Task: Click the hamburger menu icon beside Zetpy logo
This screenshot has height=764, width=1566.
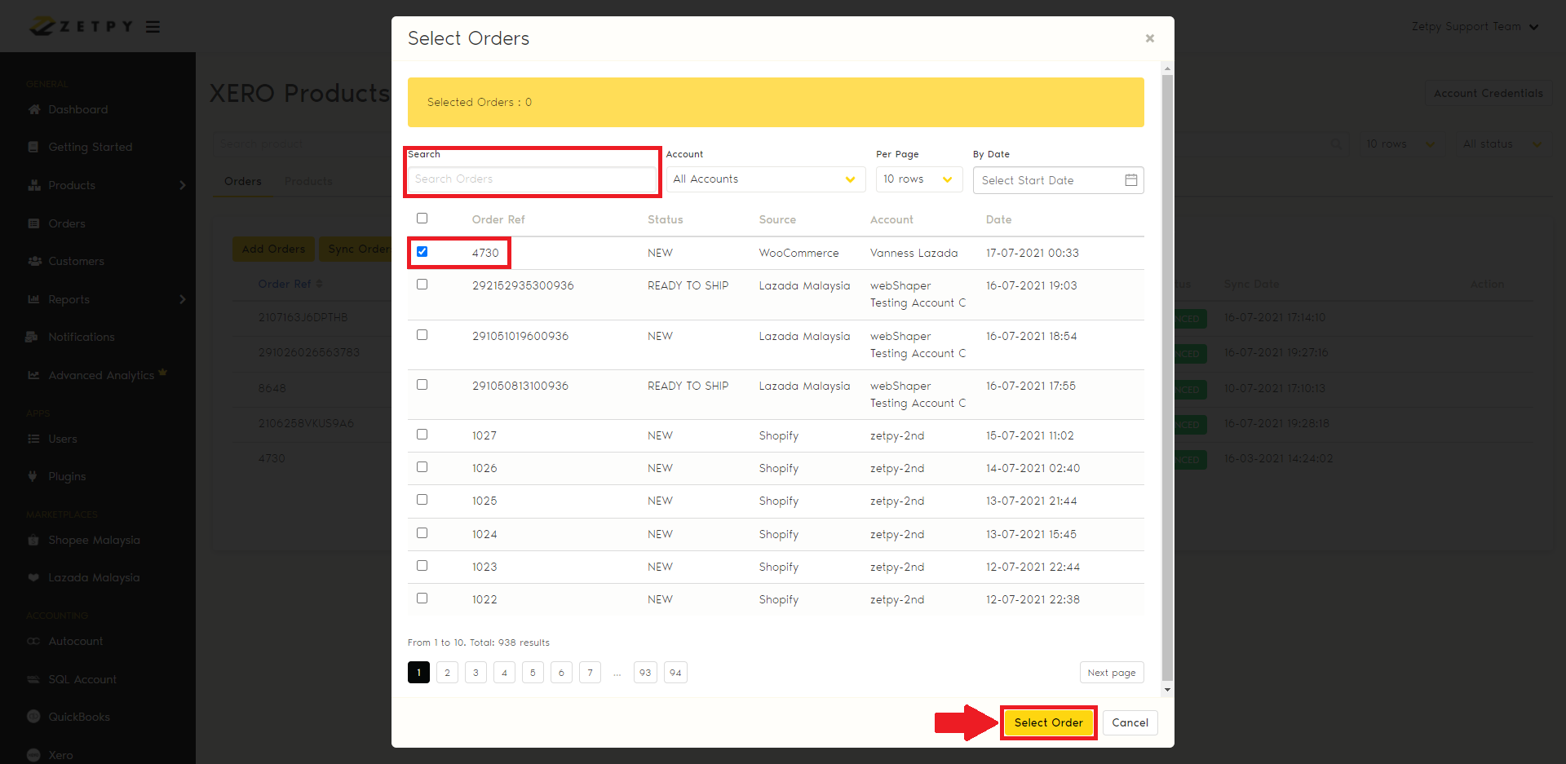Action: click(x=153, y=27)
